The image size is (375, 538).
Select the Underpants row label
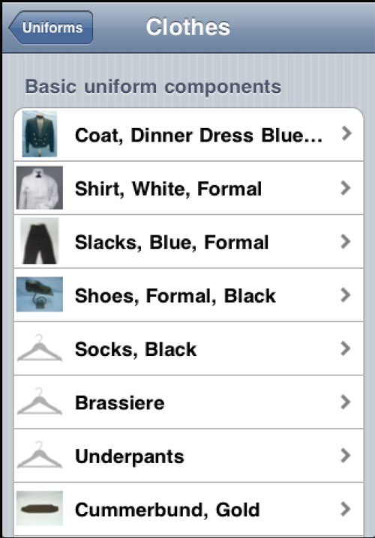point(130,456)
